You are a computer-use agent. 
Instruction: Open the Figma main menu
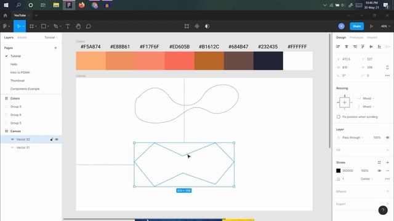[x=6, y=26]
